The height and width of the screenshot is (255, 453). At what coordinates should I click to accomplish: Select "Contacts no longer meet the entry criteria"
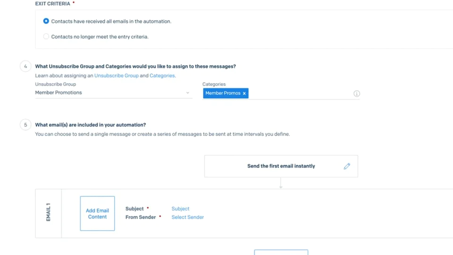(x=46, y=36)
